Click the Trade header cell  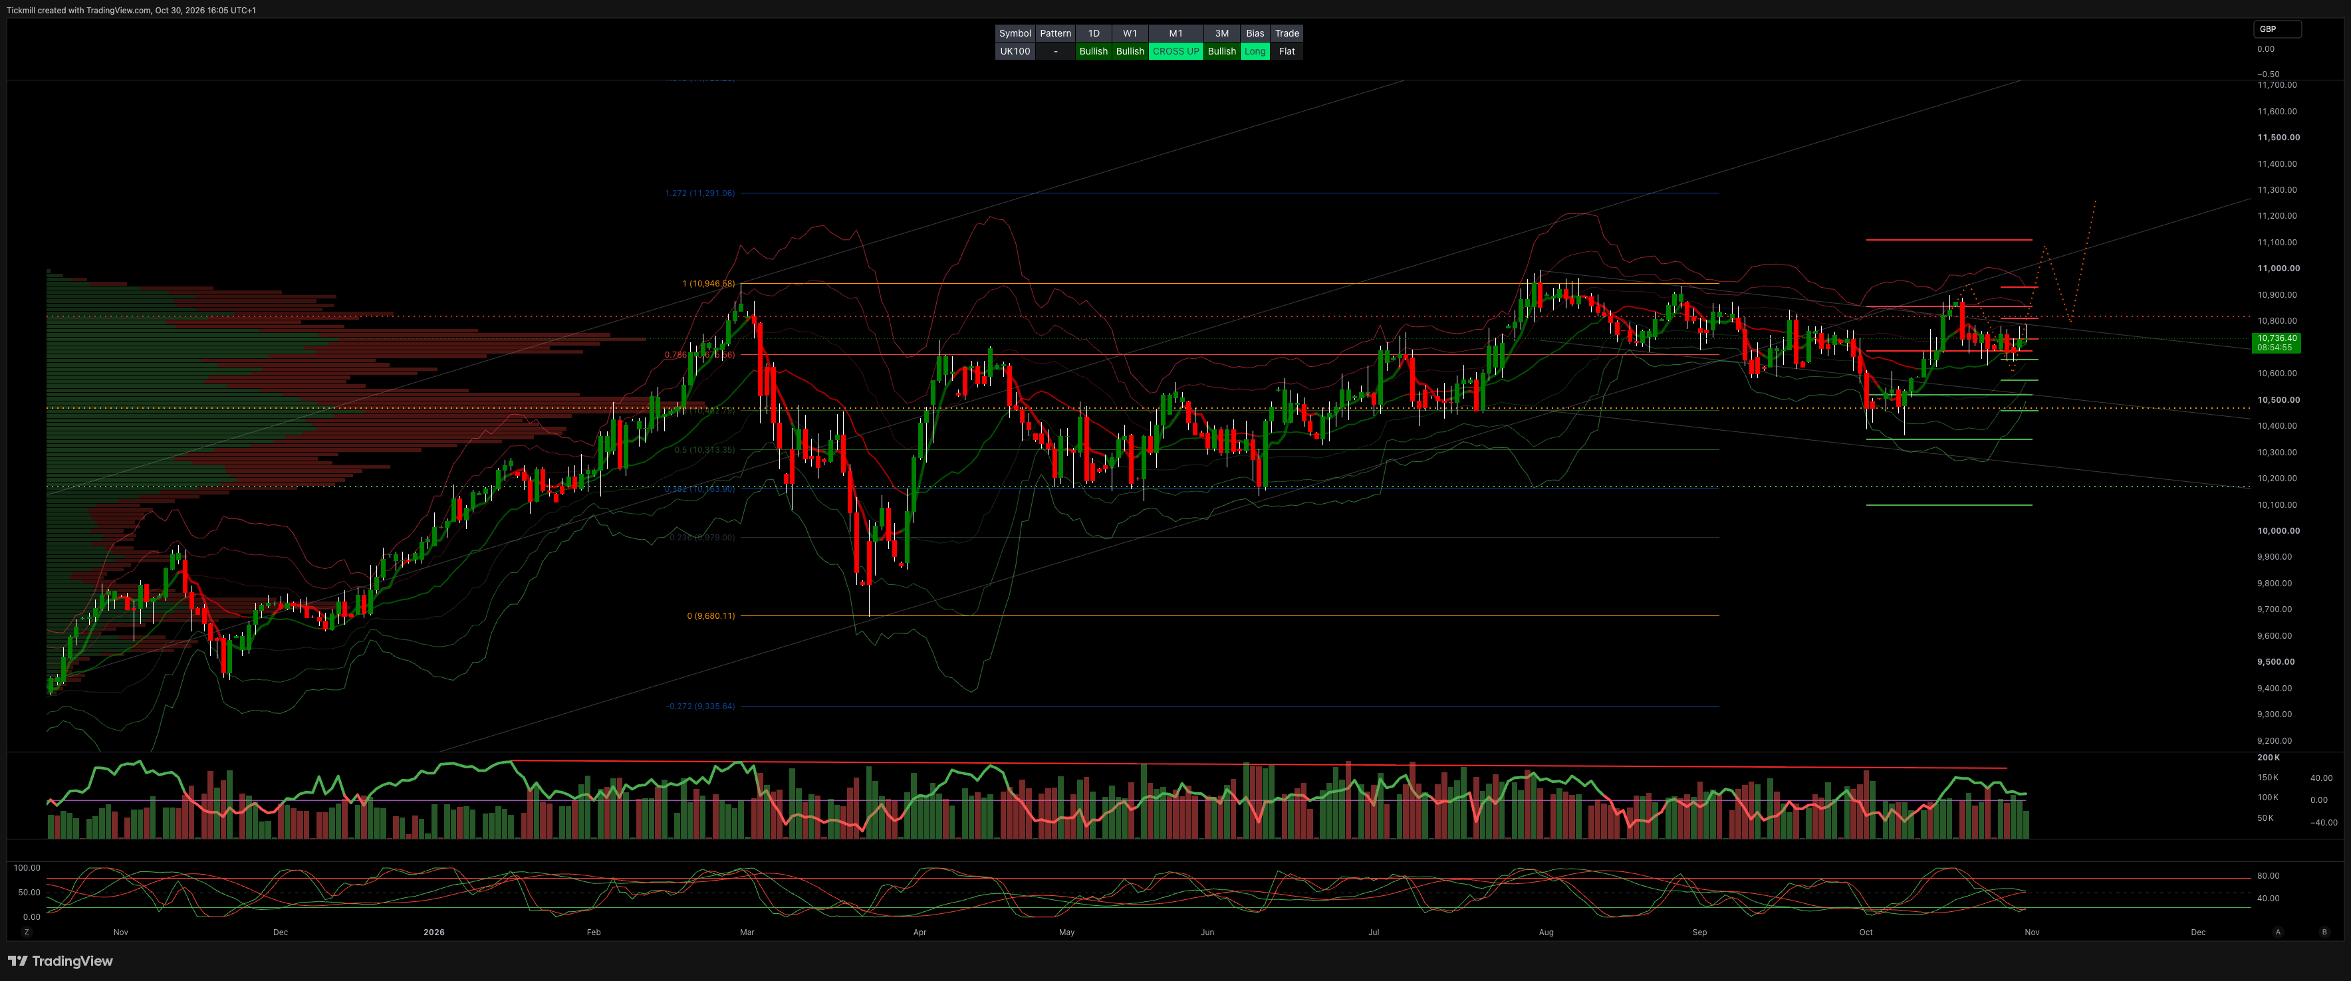click(x=1287, y=34)
